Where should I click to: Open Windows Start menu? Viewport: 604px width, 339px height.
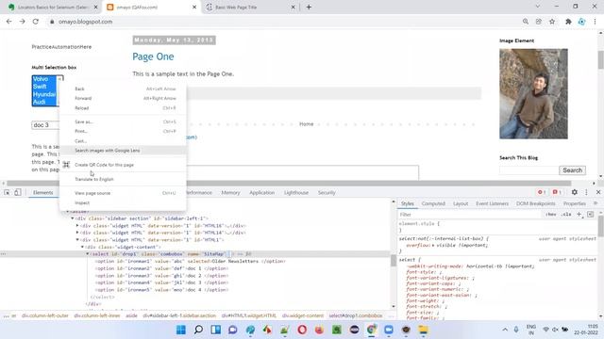coord(181,330)
